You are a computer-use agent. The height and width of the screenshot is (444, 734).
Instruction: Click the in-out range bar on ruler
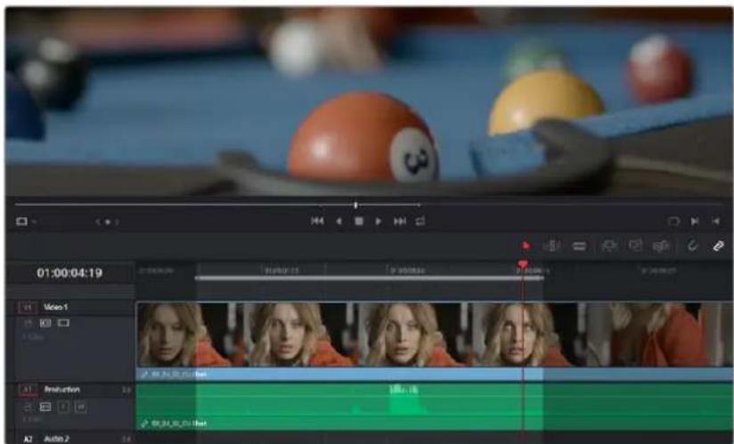pos(370,279)
